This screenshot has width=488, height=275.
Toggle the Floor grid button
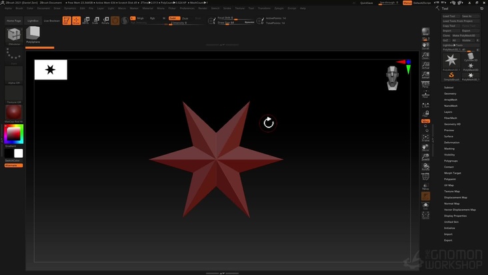(425, 95)
